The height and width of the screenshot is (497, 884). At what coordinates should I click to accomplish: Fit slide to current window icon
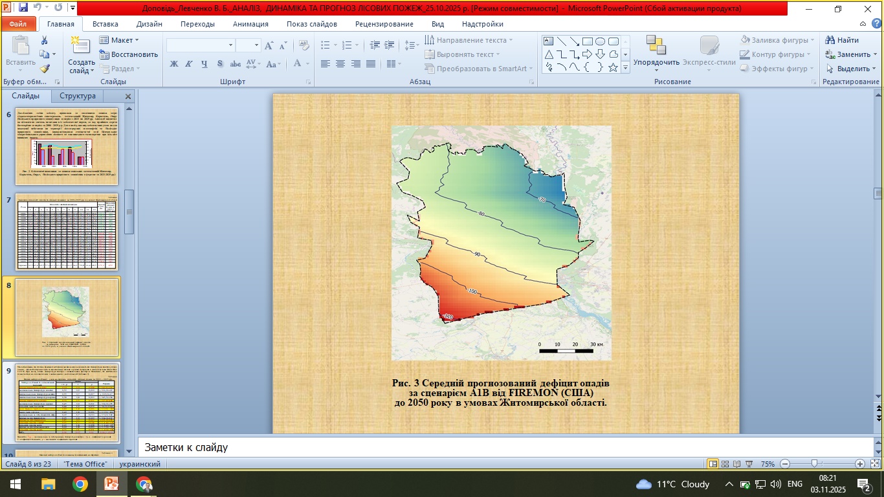pyautogui.click(x=874, y=464)
